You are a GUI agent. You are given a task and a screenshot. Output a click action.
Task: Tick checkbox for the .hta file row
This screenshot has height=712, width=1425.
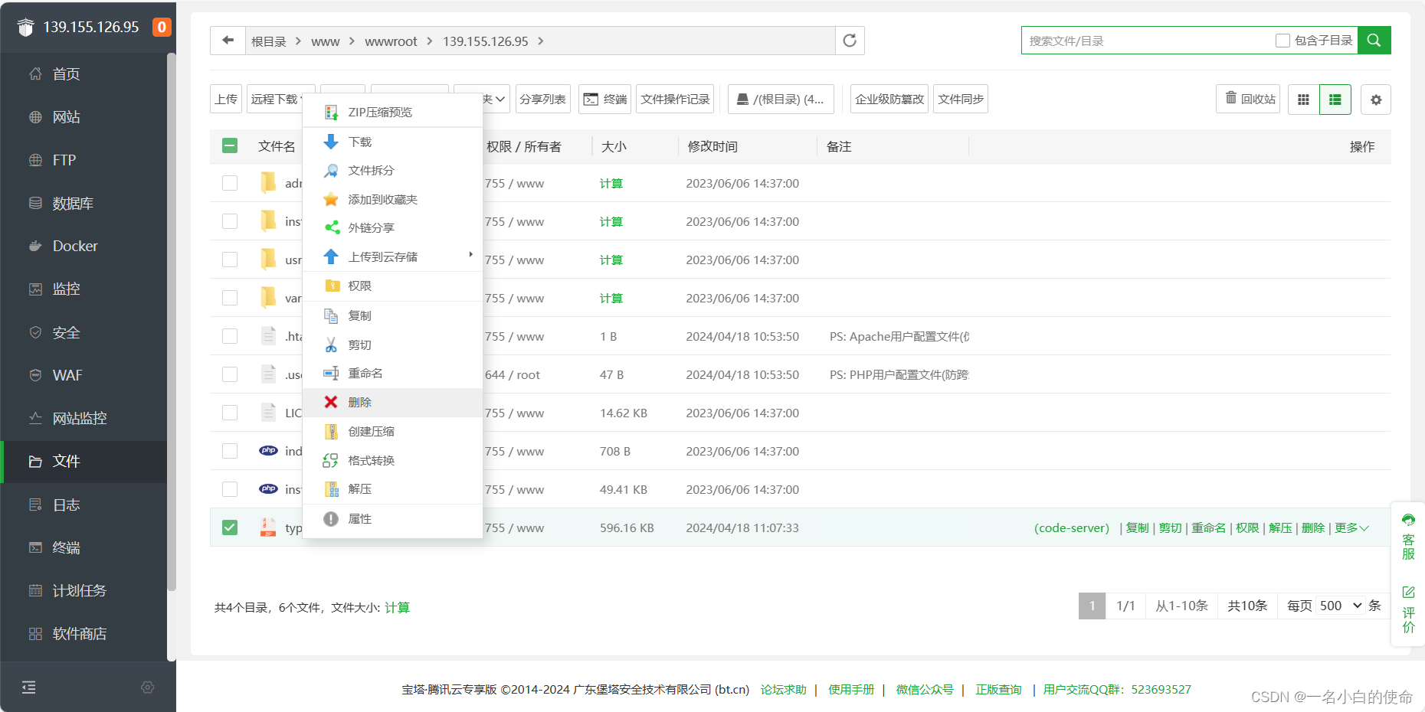(x=230, y=336)
